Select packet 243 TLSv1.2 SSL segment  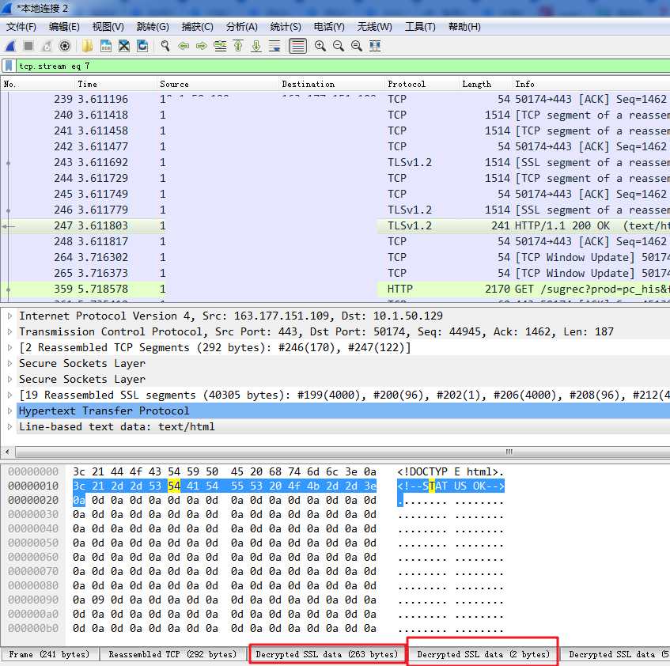(335, 162)
